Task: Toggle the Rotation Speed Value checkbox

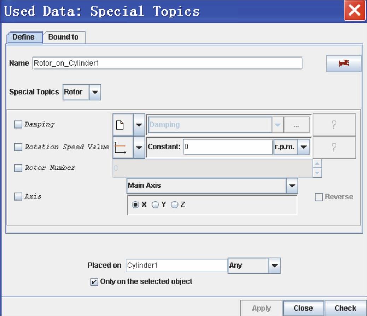Action: [18, 147]
